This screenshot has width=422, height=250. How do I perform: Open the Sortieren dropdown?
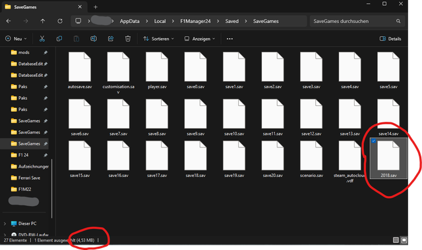coord(158,39)
